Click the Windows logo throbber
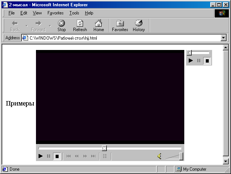 coord(222,13)
